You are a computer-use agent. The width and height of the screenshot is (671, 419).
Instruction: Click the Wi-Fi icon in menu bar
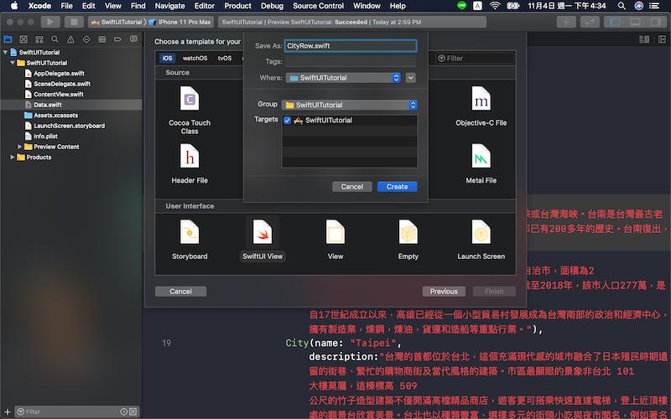point(495,6)
